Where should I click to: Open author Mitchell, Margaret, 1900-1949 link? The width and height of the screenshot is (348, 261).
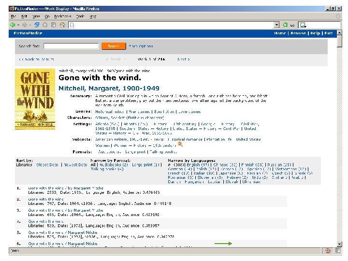[109, 88]
